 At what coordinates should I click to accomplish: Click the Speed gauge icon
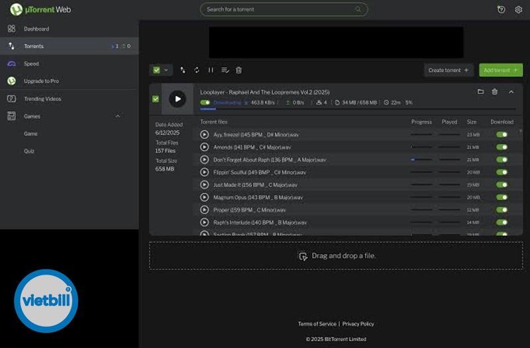(11, 64)
